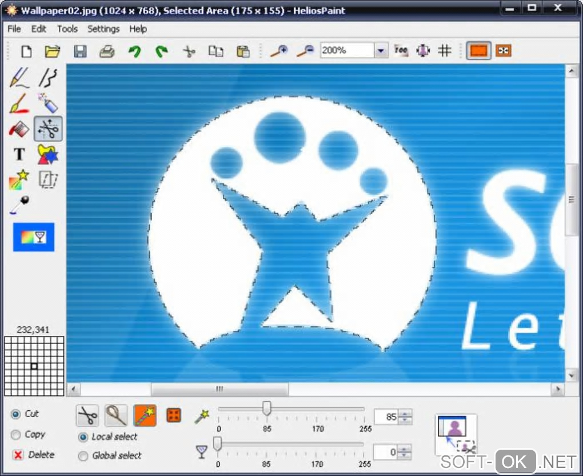Click the orange full-screen arrows icon
Viewport: 583px width, 476px height.
504,50
